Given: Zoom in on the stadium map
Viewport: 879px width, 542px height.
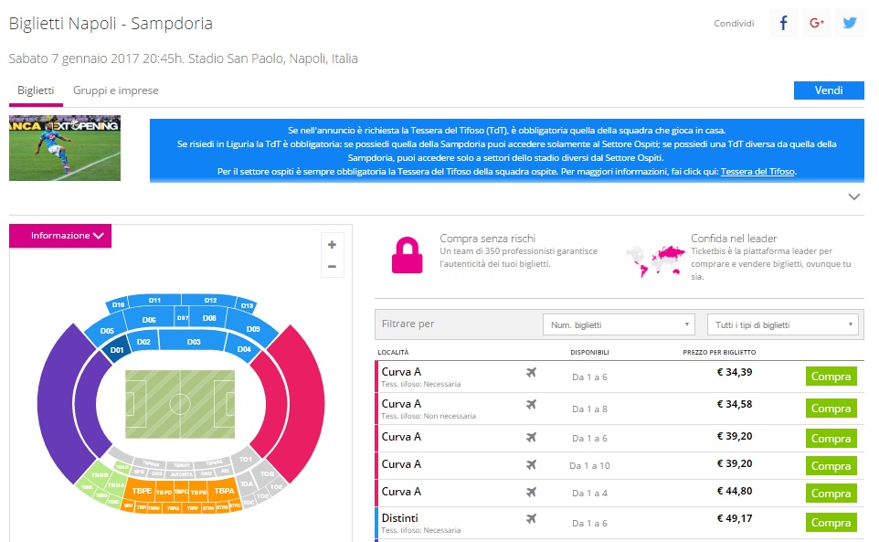Looking at the screenshot, I should point(332,245).
